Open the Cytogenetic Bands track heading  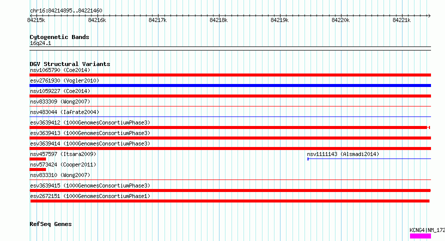tap(59, 37)
